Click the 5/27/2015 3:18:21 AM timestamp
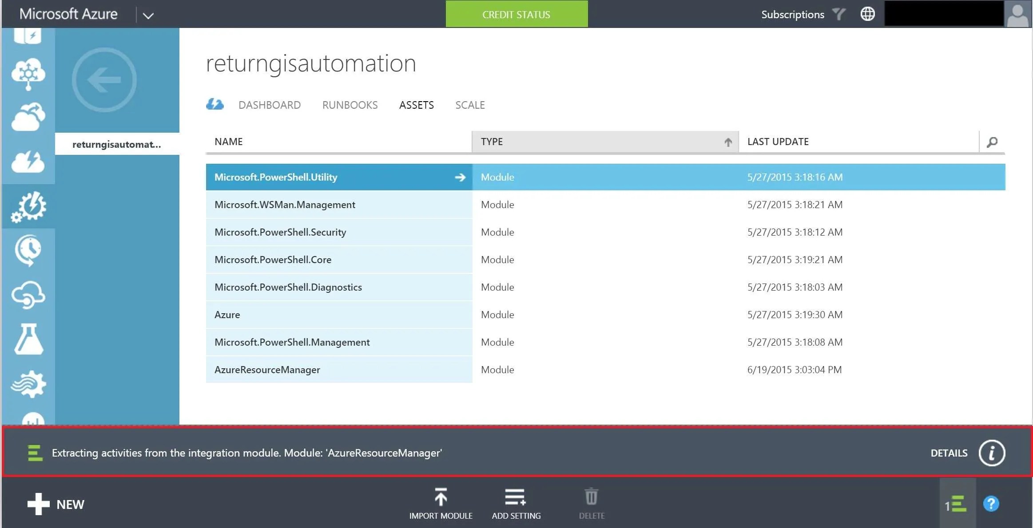The image size is (1033, 528). tap(795, 205)
